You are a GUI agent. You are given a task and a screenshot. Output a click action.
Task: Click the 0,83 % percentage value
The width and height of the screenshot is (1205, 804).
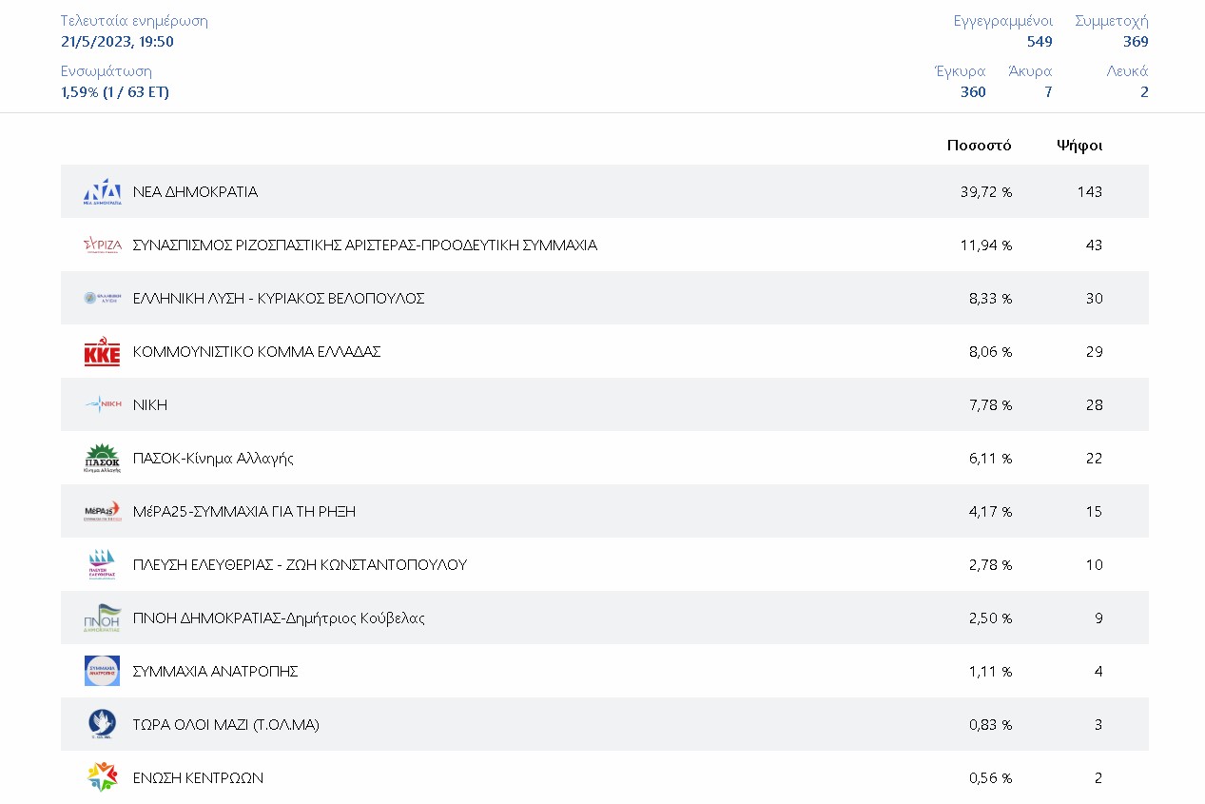991,724
